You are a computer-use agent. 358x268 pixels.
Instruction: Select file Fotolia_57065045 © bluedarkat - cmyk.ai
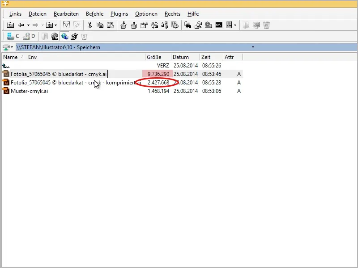(x=59, y=74)
